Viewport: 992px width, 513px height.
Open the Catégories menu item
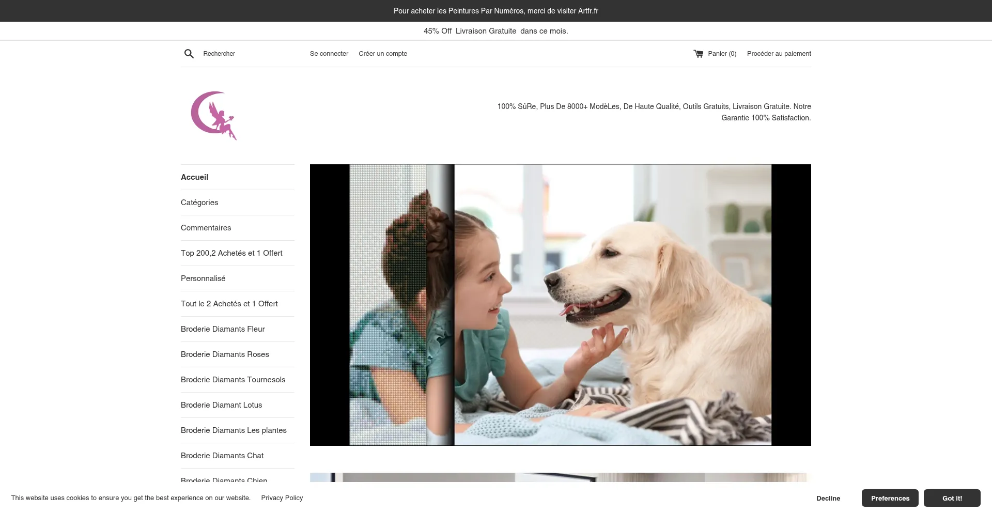199,203
